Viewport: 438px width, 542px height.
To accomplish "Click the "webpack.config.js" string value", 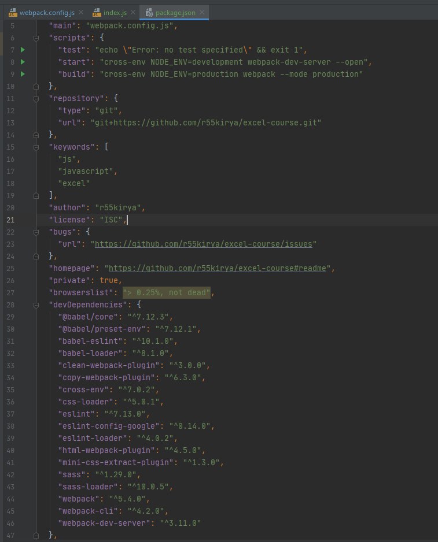I will (x=130, y=25).
